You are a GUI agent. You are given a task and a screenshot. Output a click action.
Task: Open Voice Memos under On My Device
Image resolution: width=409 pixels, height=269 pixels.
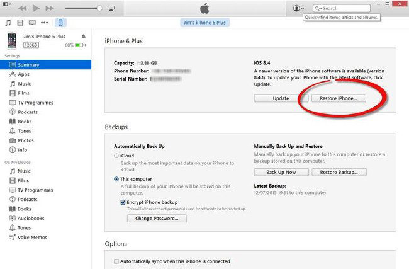(46, 237)
